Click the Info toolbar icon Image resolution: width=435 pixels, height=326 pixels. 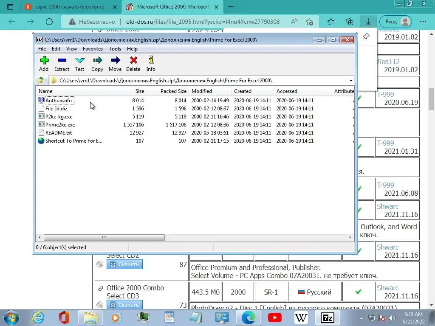[151, 64]
